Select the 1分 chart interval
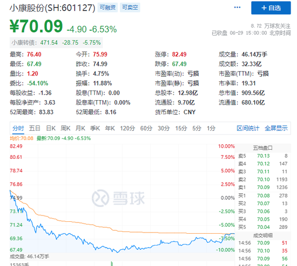 [211, 129]
